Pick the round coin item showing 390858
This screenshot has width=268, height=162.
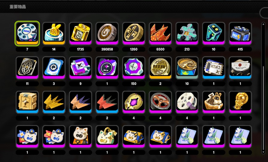(107, 34)
